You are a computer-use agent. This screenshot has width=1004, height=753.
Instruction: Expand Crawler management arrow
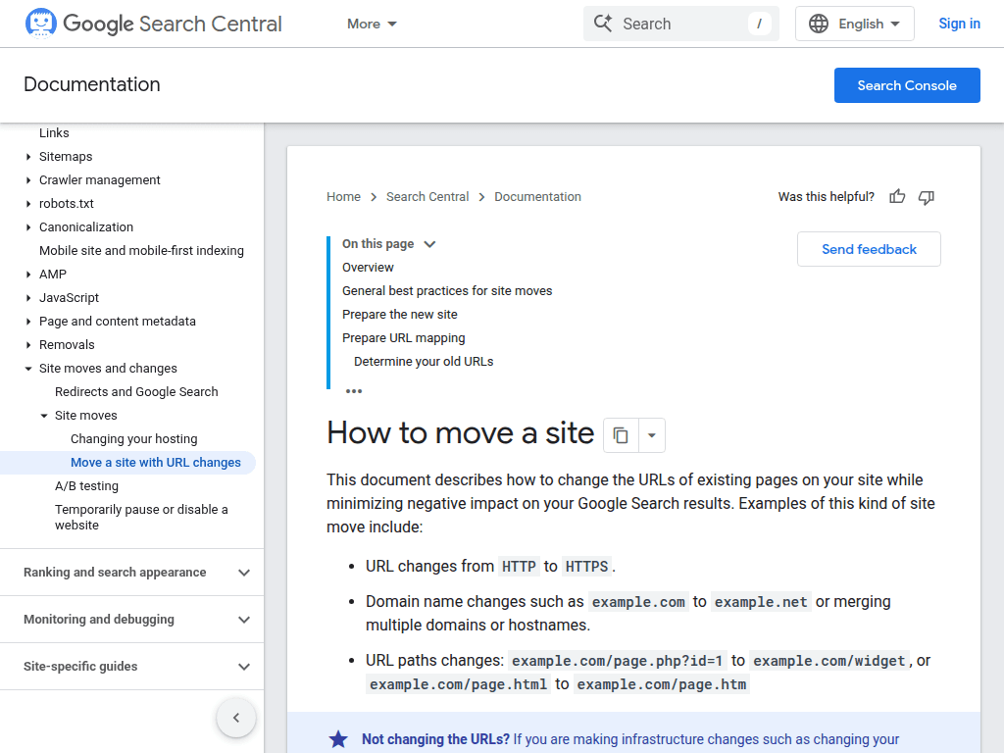(28, 180)
